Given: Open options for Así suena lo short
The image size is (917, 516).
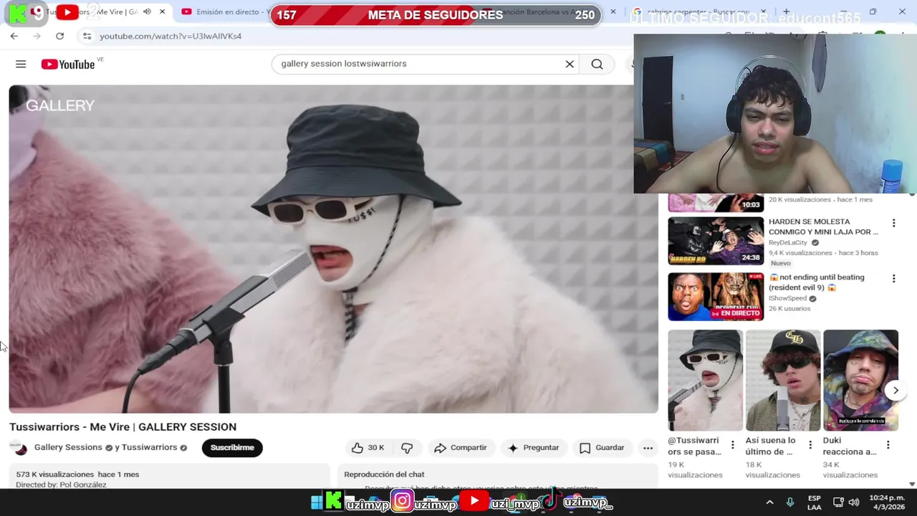Looking at the screenshot, I should [x=810, y=445].
